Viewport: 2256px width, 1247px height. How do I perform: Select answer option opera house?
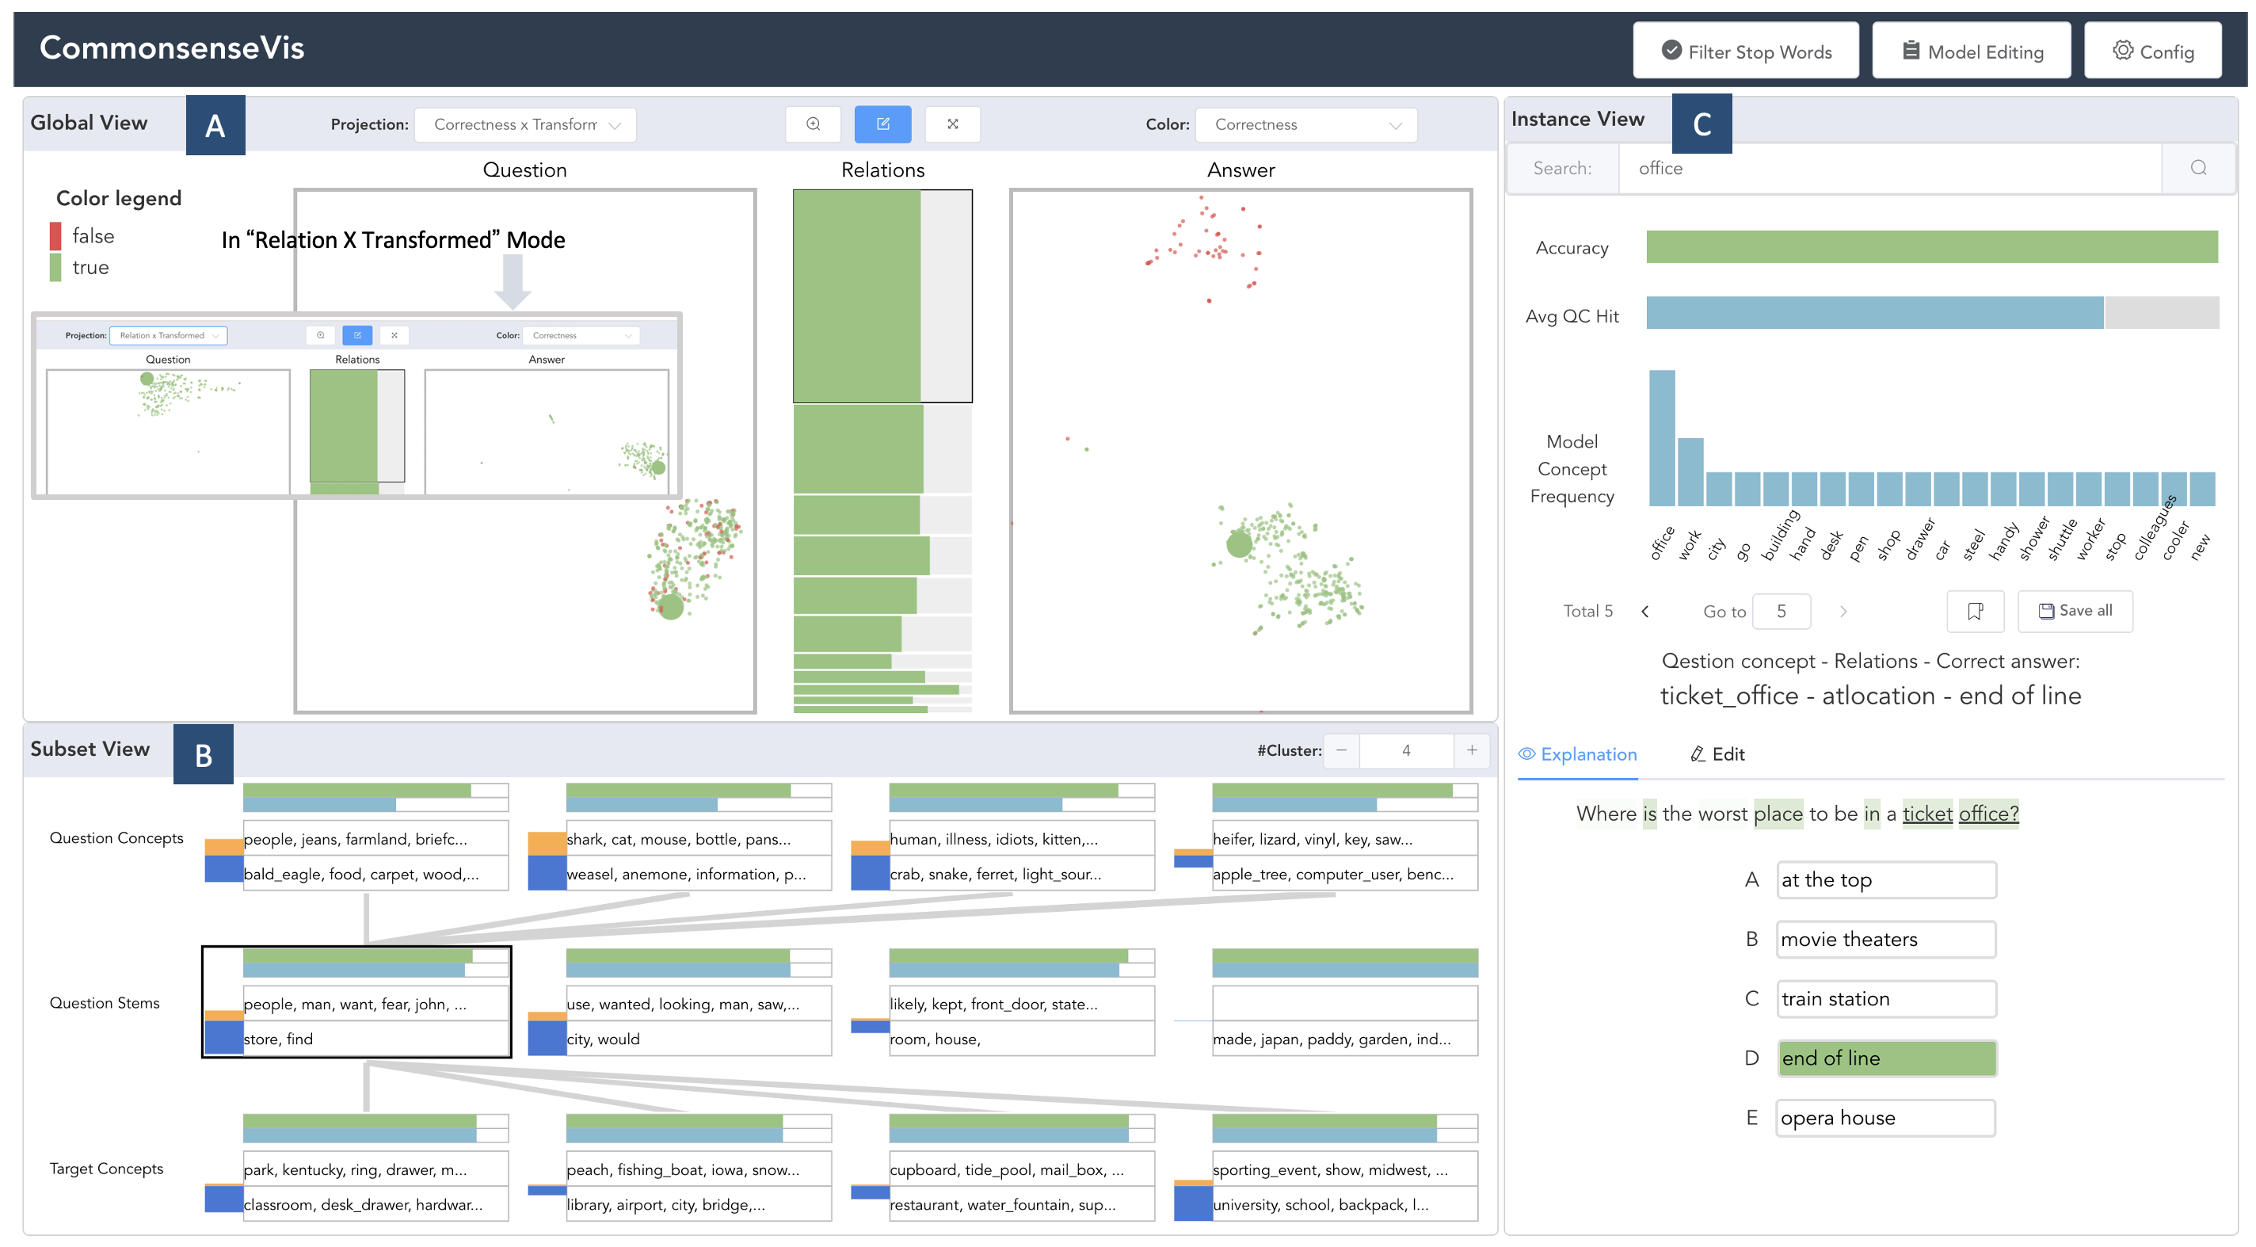tap(1885, 1119)
